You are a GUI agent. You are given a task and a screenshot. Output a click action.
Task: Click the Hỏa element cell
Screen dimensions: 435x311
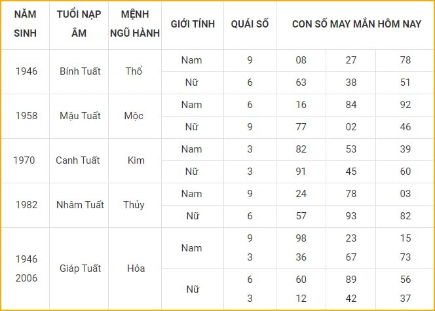pos(136,268)
